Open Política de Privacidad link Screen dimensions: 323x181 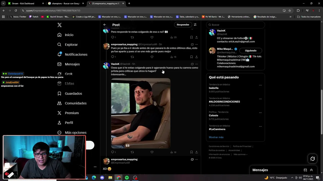pyautogui.click(x=242, y=146)
